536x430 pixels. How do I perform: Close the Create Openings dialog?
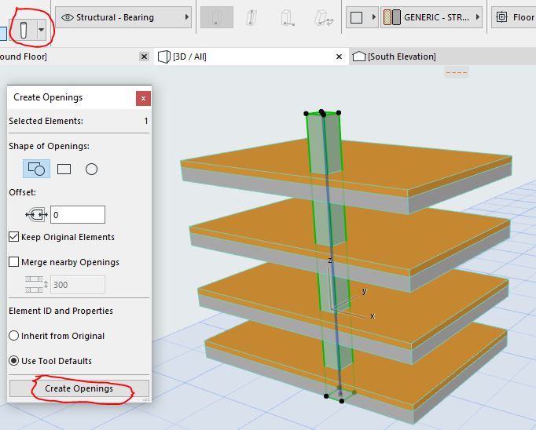coord(142,98)
